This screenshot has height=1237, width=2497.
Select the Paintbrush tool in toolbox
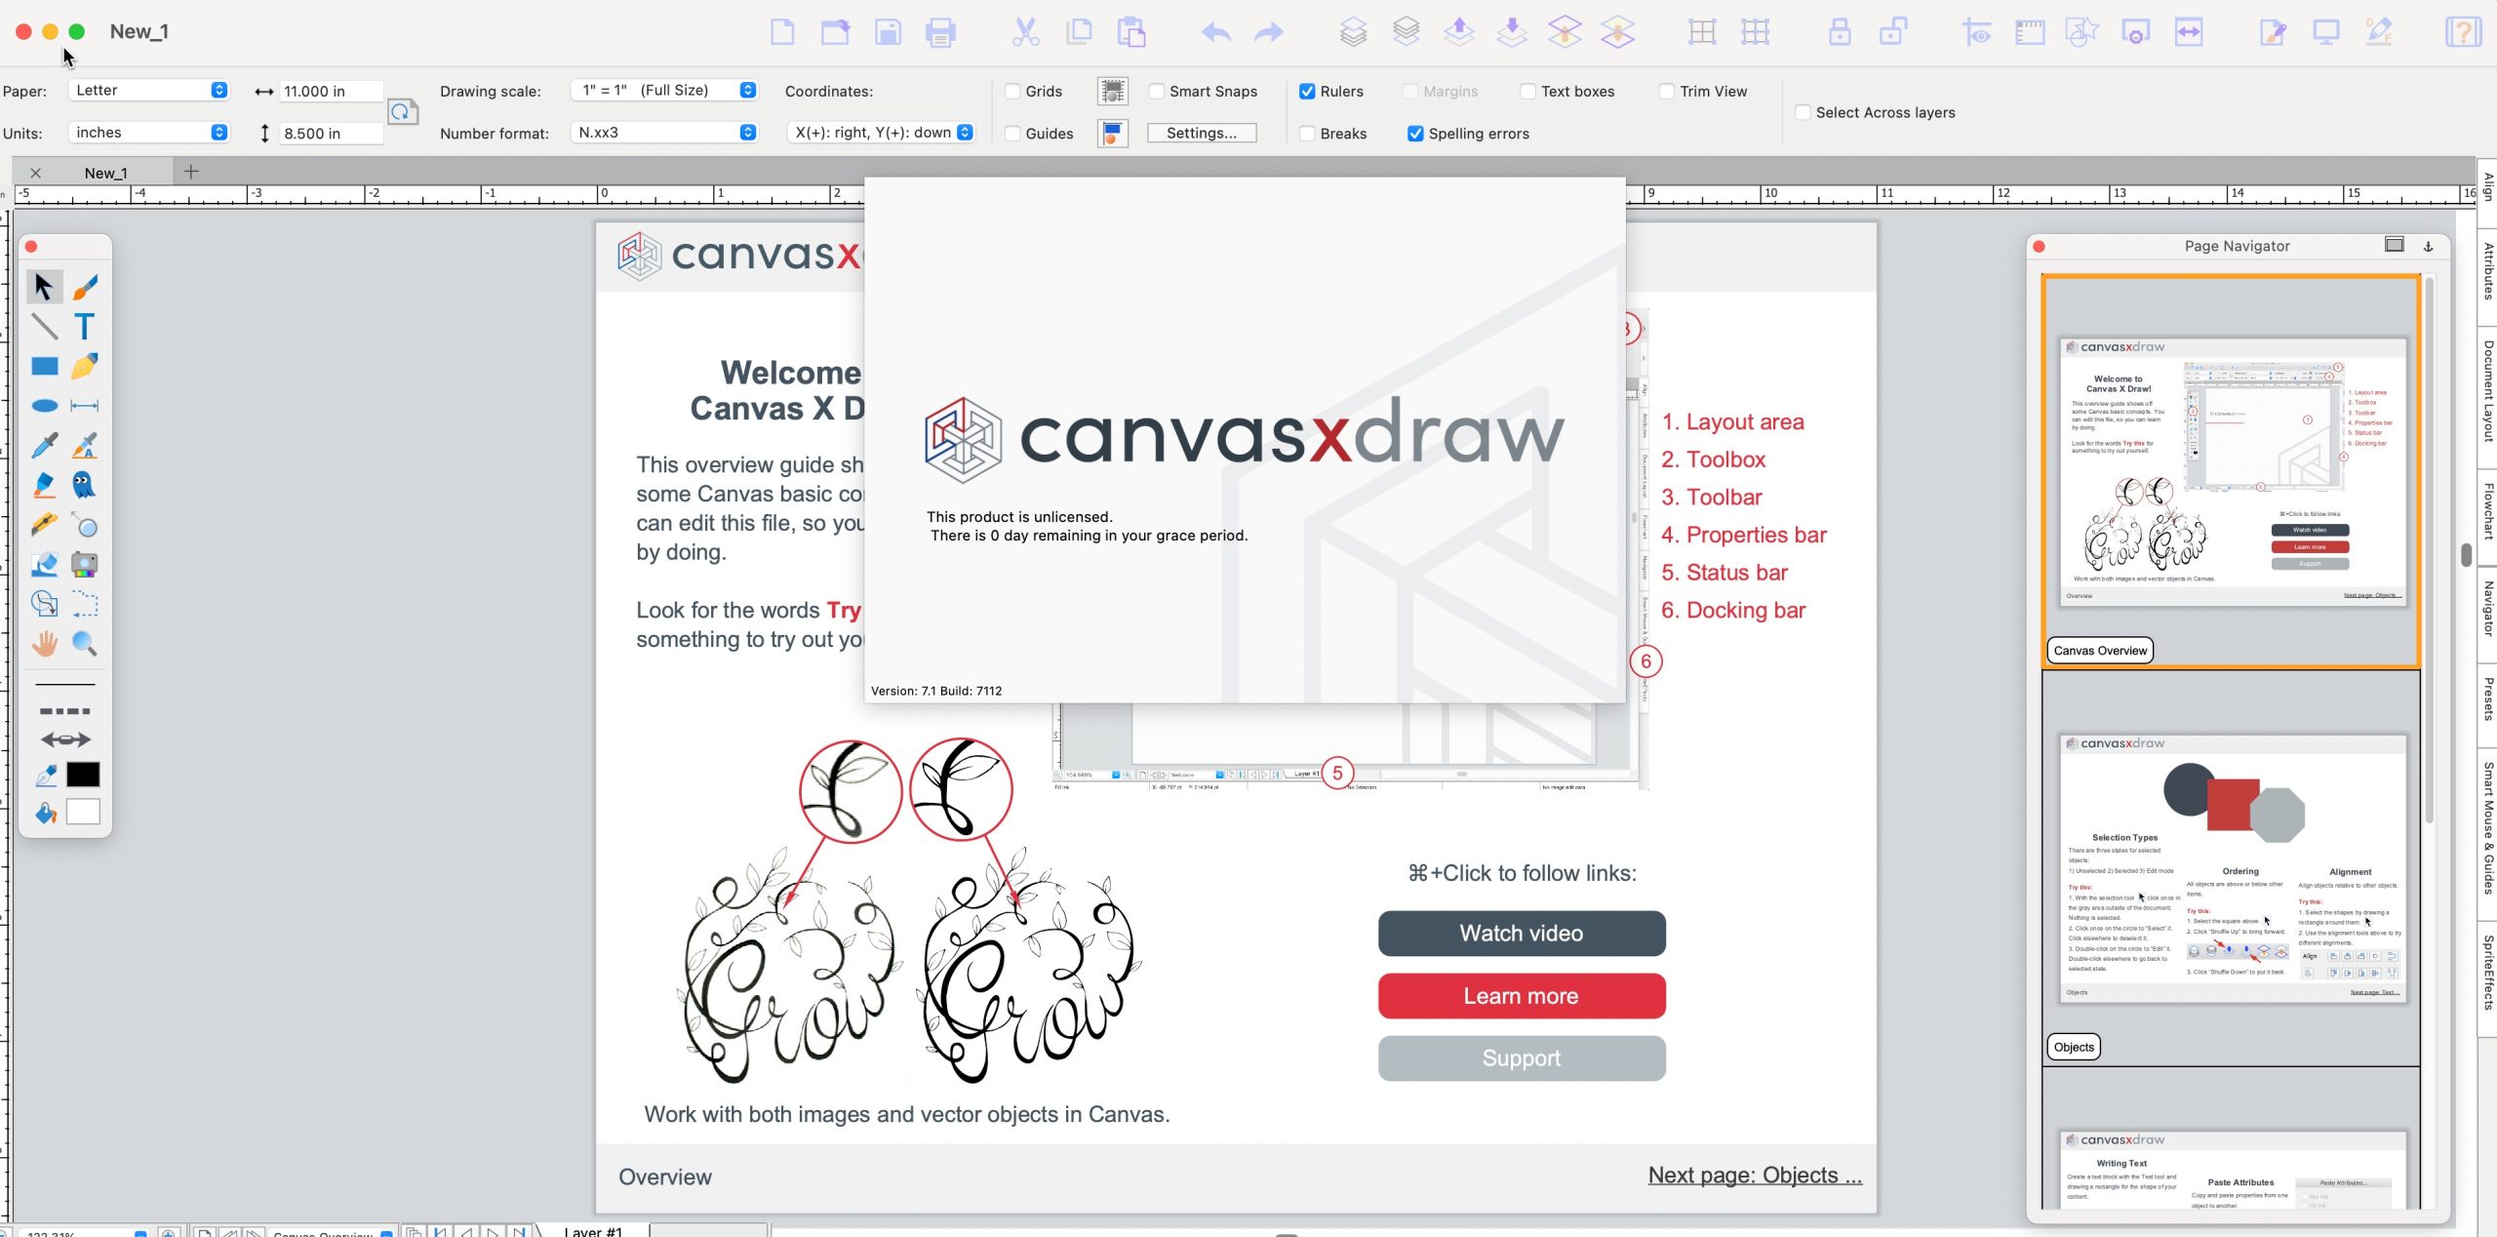(x=85, y=287)
